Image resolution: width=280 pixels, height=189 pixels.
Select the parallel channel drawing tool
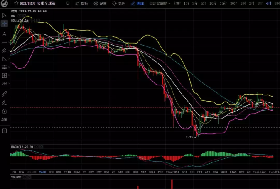click(x=4, y=51)
